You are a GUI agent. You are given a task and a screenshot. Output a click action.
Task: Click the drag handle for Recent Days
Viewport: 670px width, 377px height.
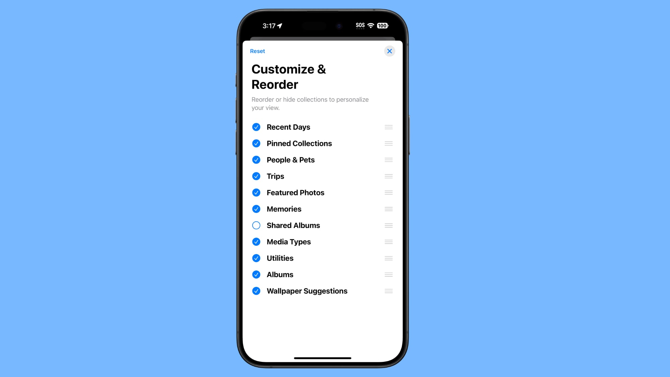[389, 127]
